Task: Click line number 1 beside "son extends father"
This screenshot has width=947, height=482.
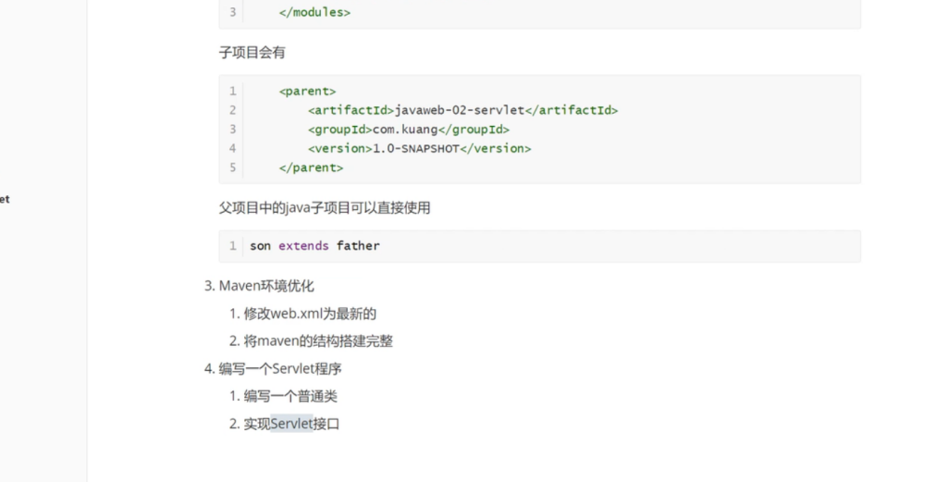Action: coord(233,246)
